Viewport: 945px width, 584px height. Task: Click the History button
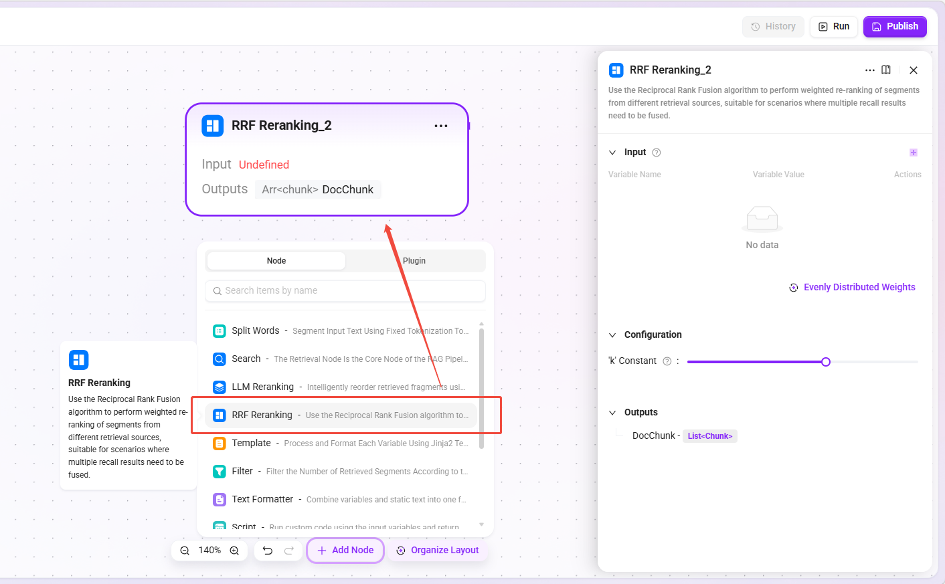tap(773, 27)
